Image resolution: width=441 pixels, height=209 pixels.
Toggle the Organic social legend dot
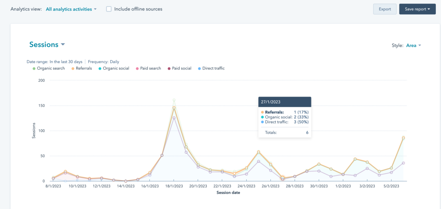coord(100,69)
